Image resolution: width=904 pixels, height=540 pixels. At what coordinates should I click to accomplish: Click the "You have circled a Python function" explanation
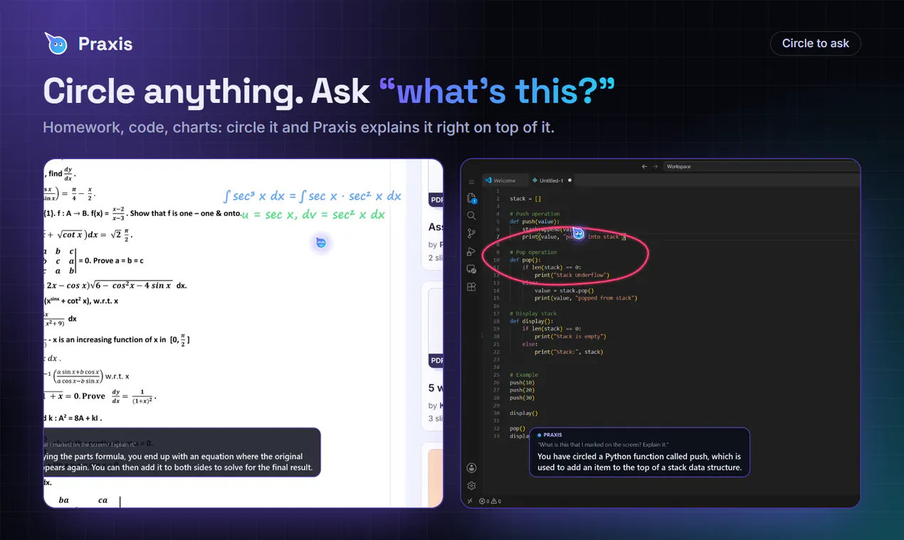(639, 462)
